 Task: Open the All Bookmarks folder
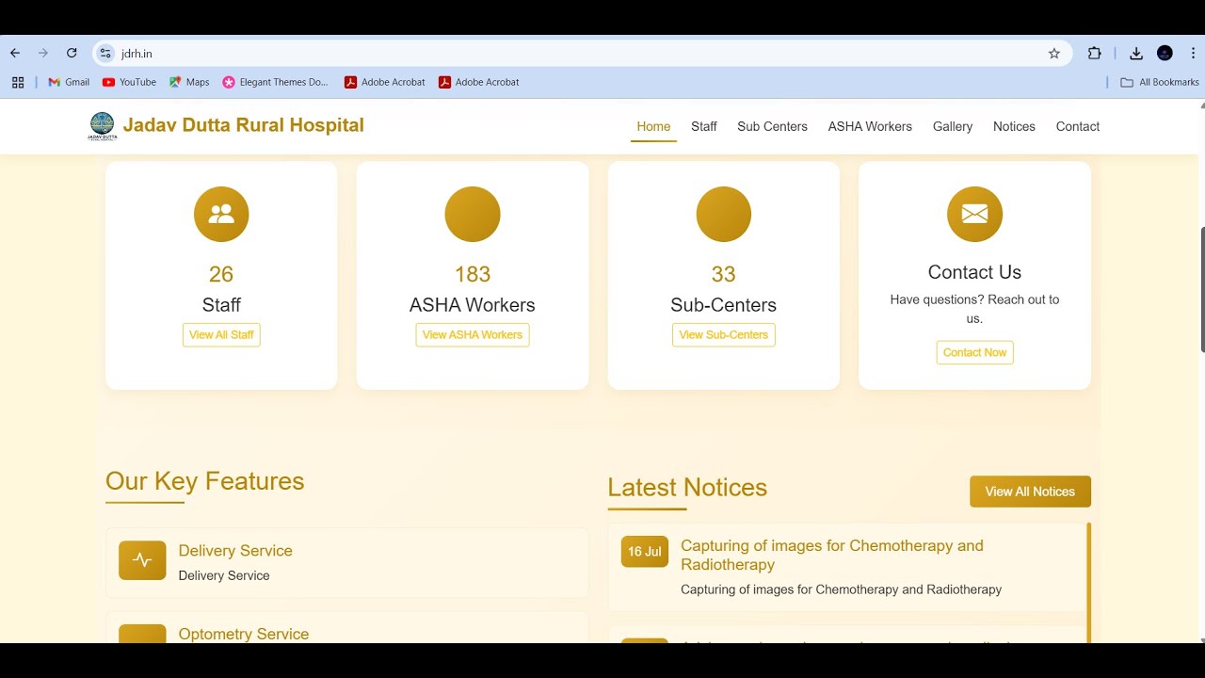[x=1160, y=82]
